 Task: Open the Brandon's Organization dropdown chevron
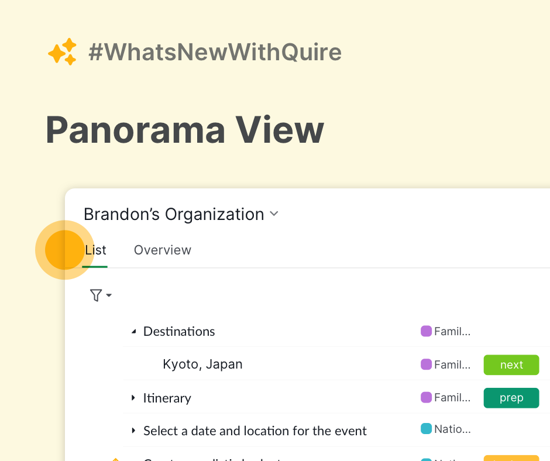pyautogui.click(x=274, y=214)
